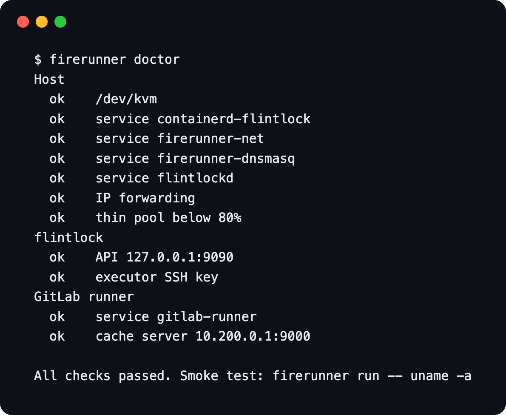Select the GitLab runner section heading
This screenshot has width=506, height=415.
point(84,297)
